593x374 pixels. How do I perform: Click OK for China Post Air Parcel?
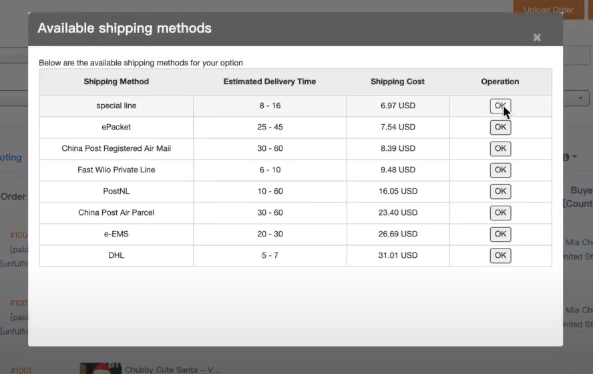coord(500,212)
